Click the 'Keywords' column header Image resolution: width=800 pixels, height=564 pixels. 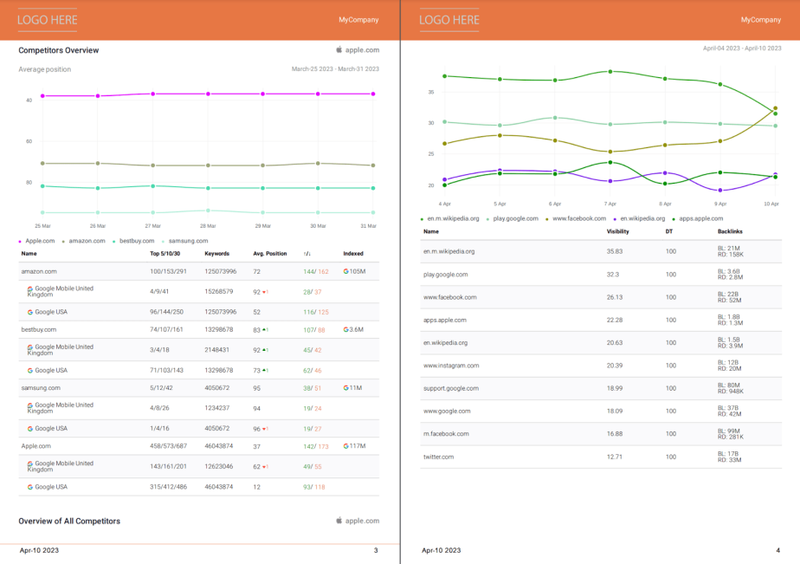216,254
